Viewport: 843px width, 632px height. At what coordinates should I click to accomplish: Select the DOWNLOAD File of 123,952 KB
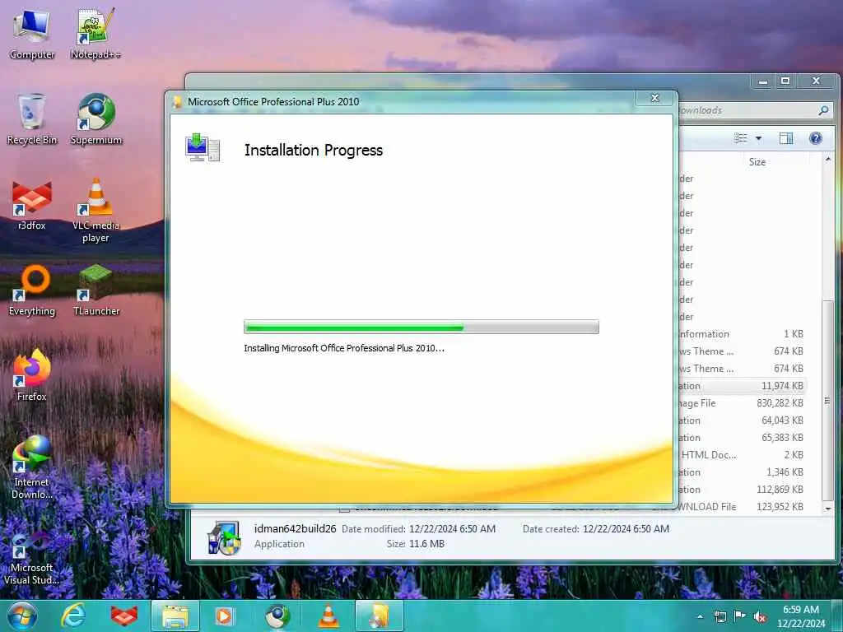742,506
